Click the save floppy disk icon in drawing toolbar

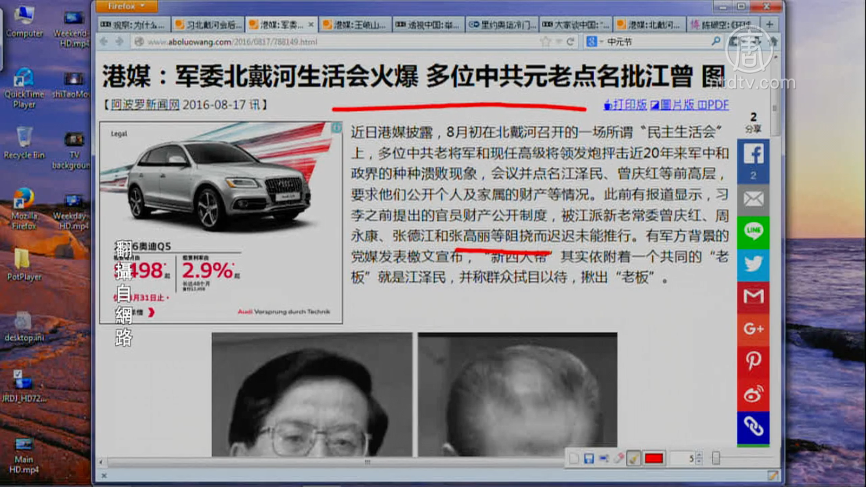[x=589, y=459]
